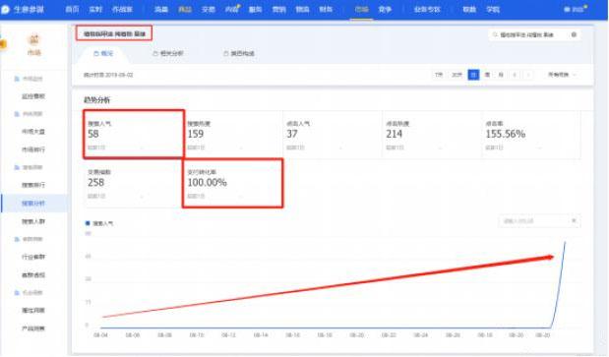609x357 pixels.
Task: Go to the previous date with arrow
Action: [x=515, y=75]
